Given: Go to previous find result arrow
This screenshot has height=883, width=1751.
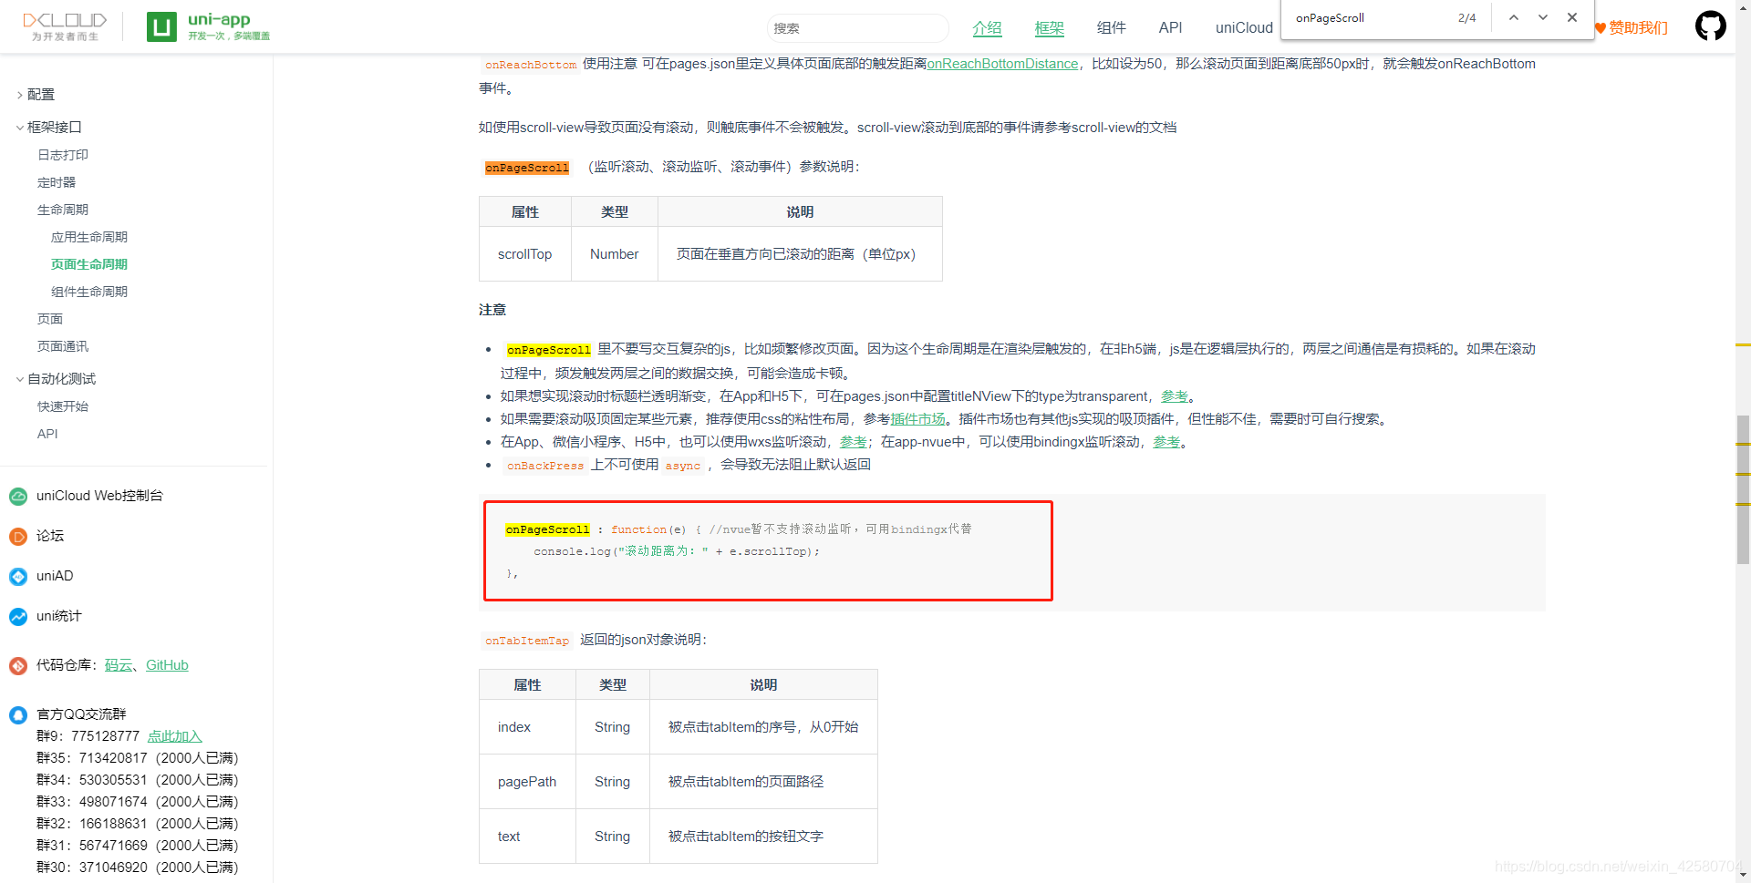Looking at the screenshot, I should coord(1513,17).
